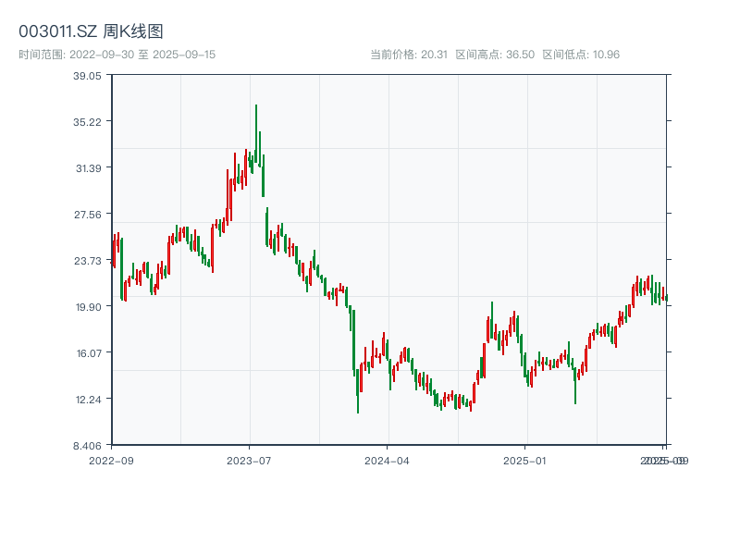The image size is (740, 555).
Task: Click the 区间低点 10.96 label
Action: coord(580,55)
